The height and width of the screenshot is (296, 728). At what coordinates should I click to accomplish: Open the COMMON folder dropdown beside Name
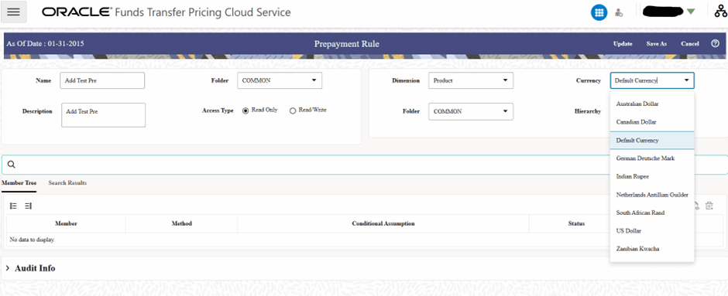pyautogui.click(x=280, y=80)
